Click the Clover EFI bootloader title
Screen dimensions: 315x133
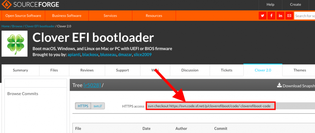click(93, 38)
